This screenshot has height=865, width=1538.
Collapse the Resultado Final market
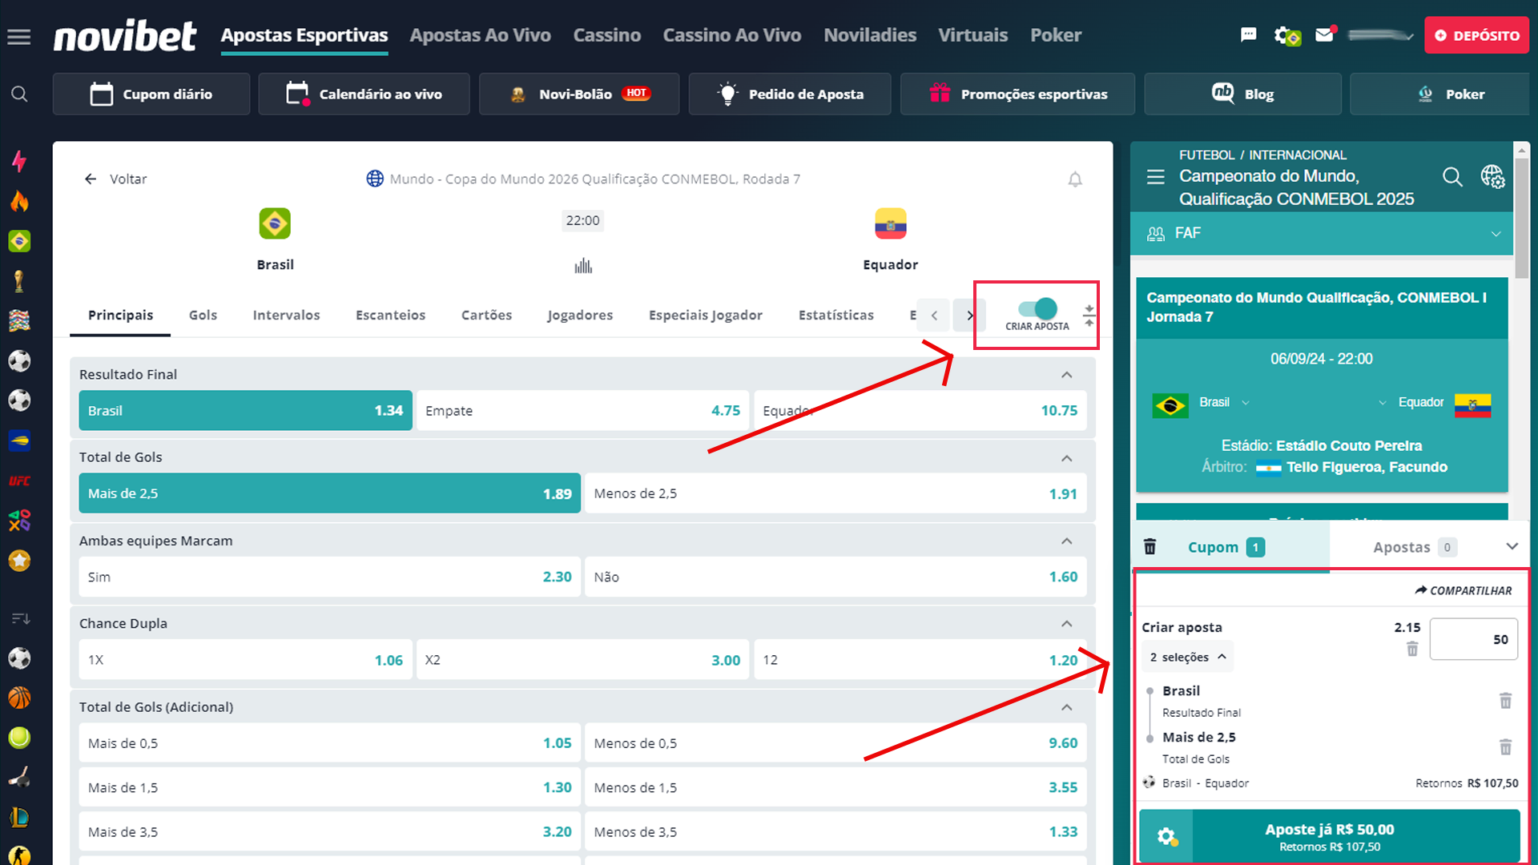tap(1066, 375)
